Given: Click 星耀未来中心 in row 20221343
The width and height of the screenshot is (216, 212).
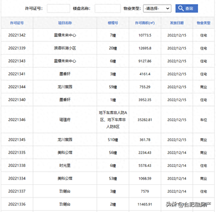Looking at the screenshot, I should pyautogui.click(x=65, y=61).
